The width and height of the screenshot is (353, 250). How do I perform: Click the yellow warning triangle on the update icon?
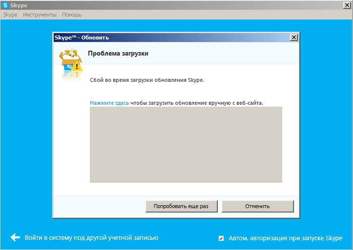tap(77, 68)
